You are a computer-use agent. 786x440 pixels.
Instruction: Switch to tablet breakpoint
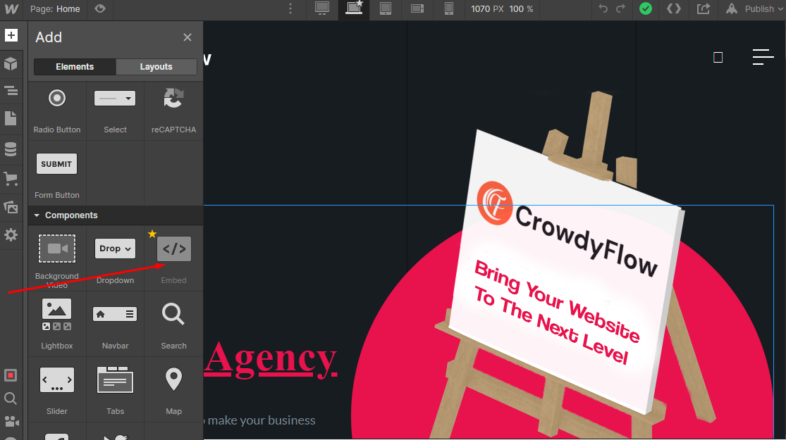click(x=386, y=8)
